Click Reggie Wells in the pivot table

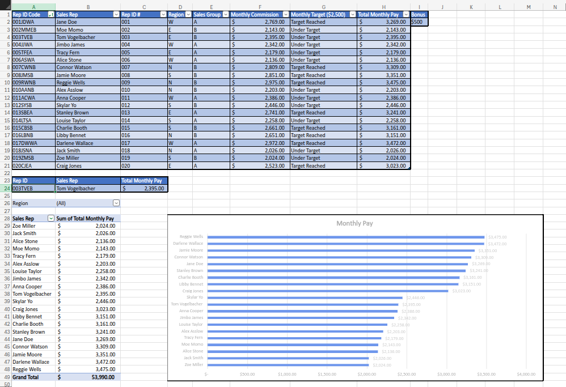[x=33, y=369]
